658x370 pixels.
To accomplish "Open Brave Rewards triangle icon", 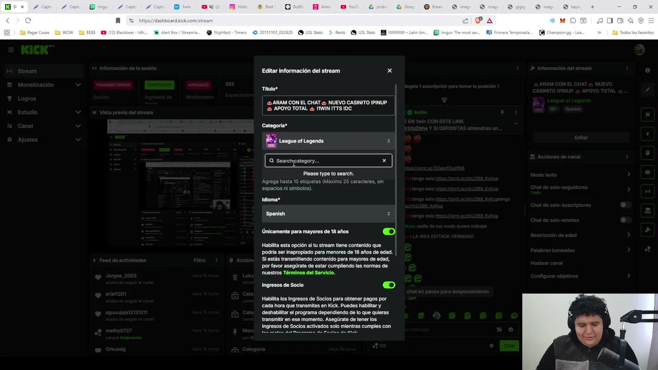I will (x=489, y=21).
